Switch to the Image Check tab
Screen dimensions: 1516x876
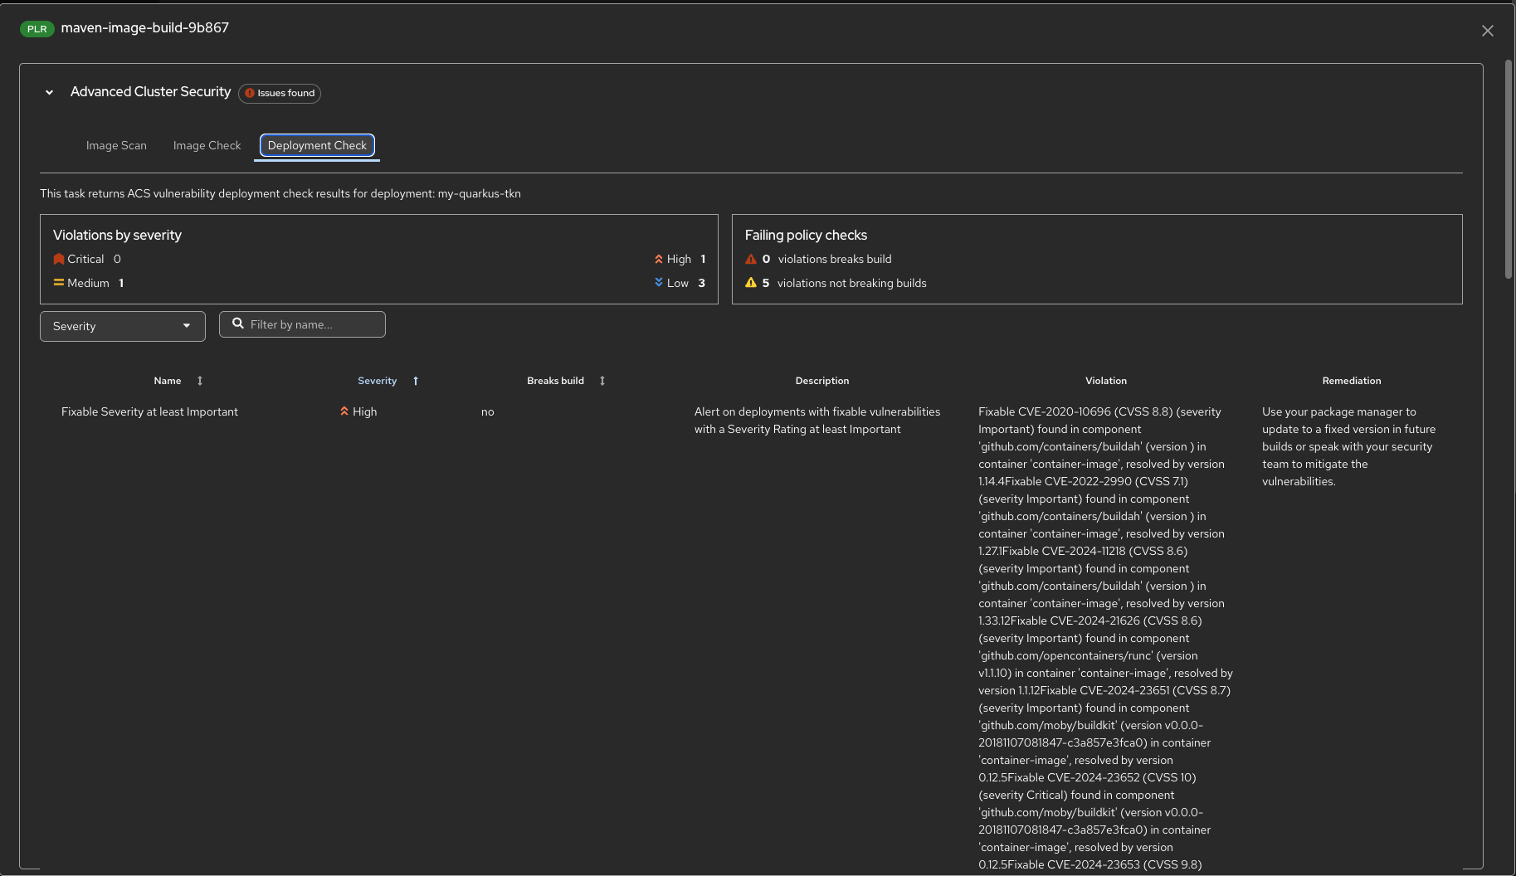pyautogui.click(x=207, y=146)
